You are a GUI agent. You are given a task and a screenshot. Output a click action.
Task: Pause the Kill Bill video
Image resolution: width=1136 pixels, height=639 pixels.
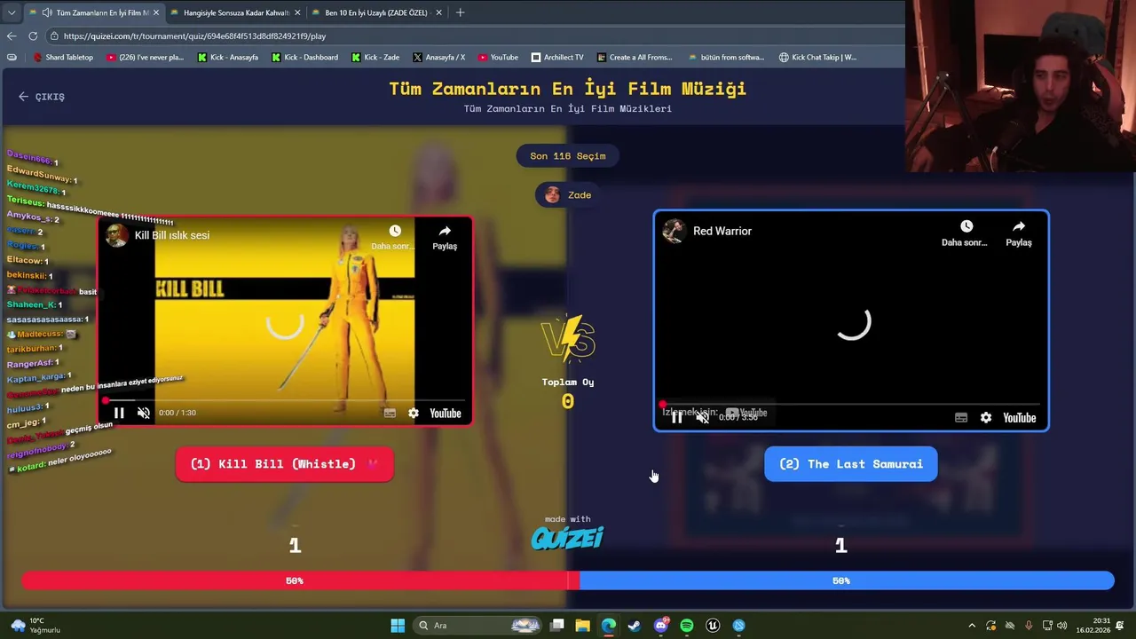119,413
